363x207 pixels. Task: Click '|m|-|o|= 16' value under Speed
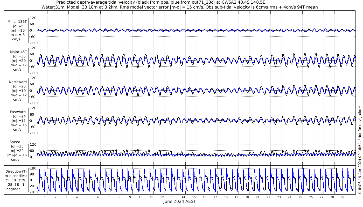pyautogui.click(x=17, y=155)
